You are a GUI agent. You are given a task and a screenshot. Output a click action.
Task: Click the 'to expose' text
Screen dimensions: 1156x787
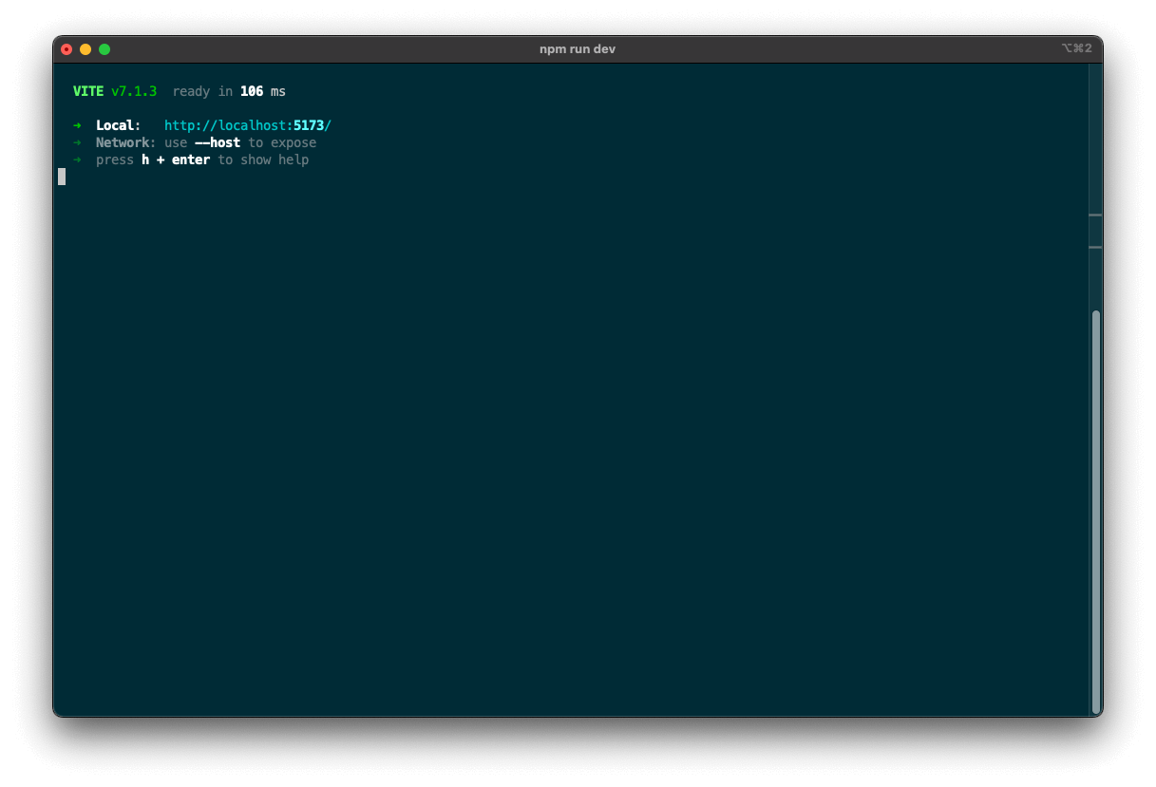(x=282, y=142)
